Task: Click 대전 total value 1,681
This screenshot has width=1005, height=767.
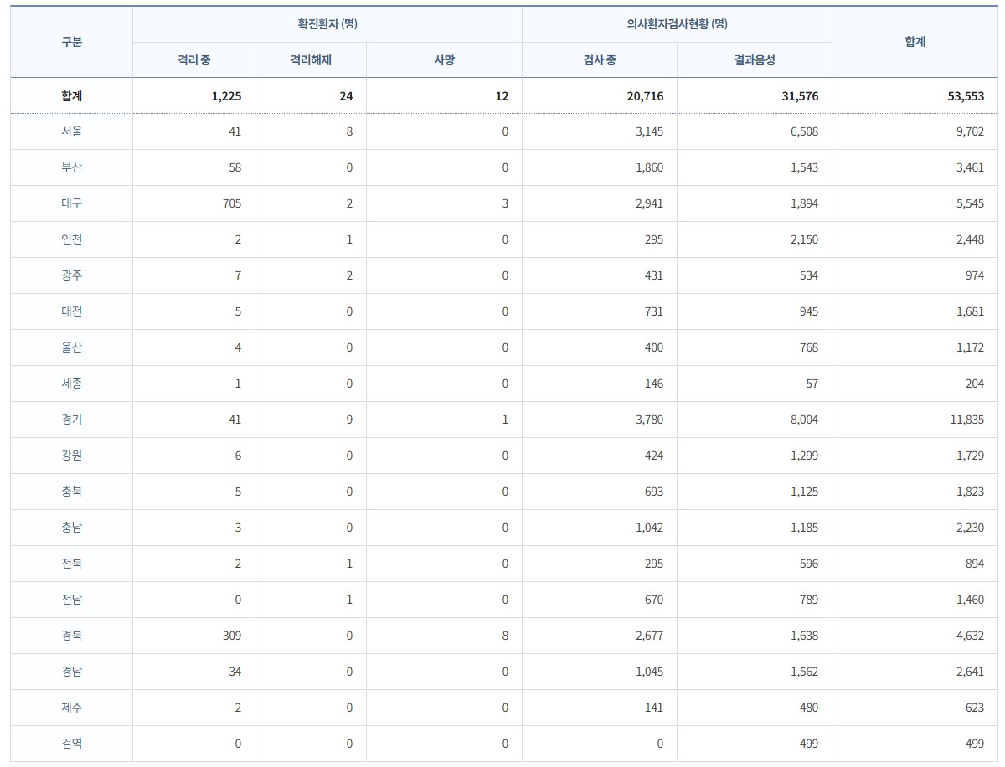Action: pos(970,311)
